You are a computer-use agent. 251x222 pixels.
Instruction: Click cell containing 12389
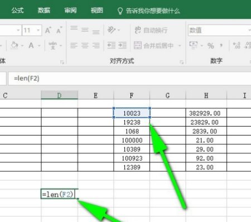tap(132, 167)
